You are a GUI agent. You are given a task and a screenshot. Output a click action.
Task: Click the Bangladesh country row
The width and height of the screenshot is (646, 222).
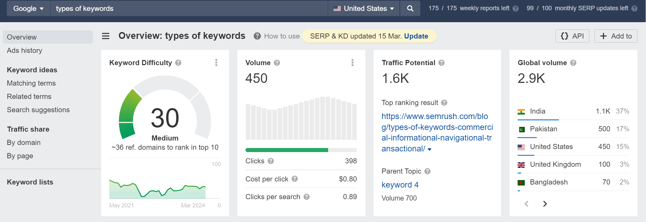573,182
